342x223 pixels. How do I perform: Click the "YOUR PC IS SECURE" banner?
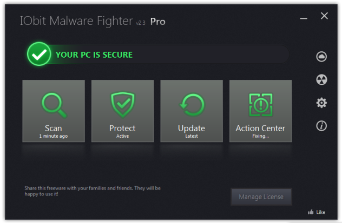point(94,55)
